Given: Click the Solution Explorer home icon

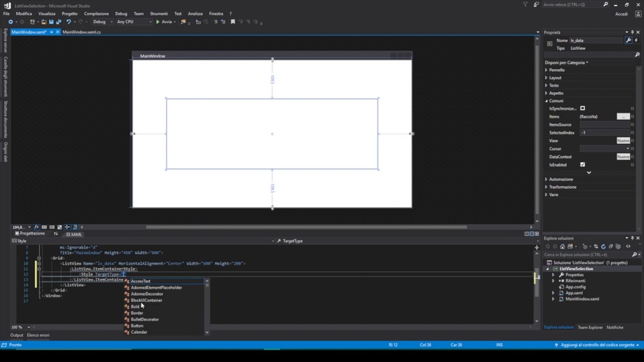Looking at the screenshot, I should click(x=562, y=246).
